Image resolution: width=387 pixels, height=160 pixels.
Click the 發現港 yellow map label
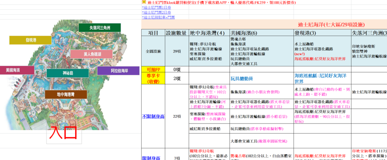[x=31, y=40]
